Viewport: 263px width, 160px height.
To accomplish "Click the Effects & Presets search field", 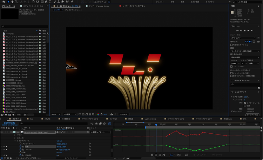I will coord(245,84).
